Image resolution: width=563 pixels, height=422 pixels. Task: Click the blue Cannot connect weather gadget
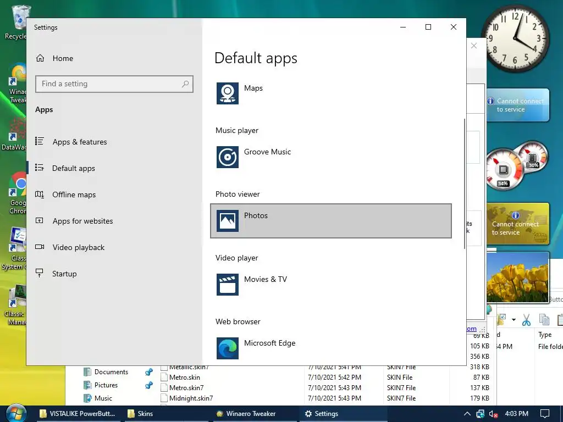pos(517,105)
